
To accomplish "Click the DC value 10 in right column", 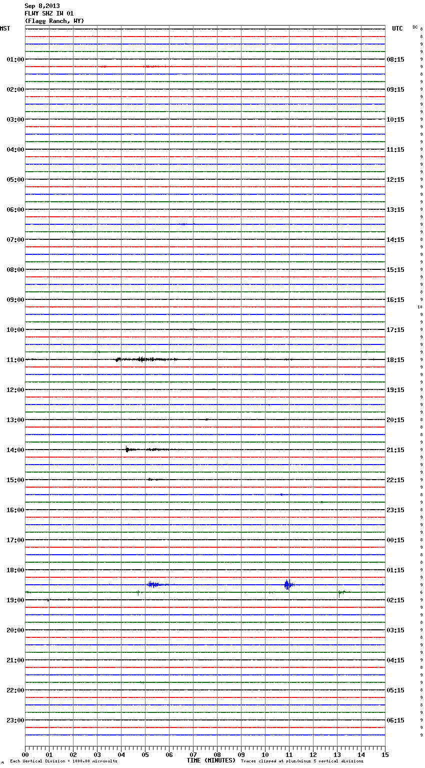I will pos(419,307).
